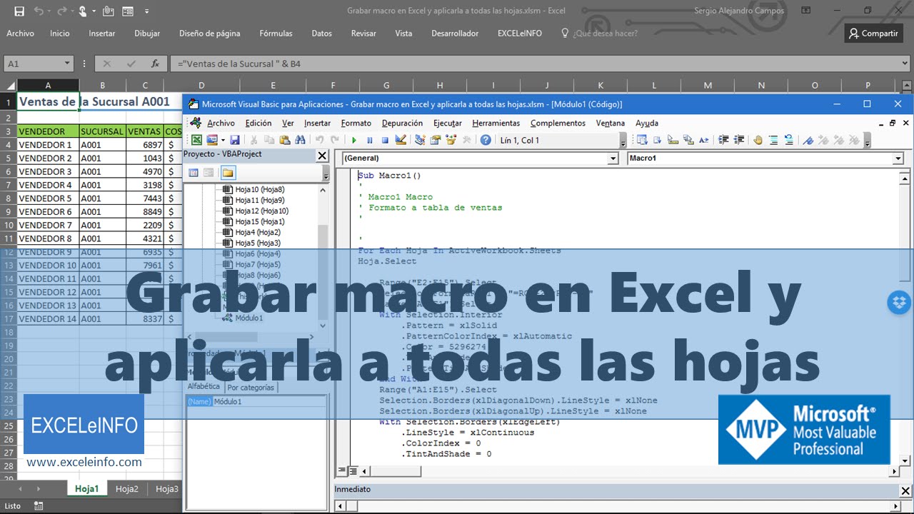Click Compartir button in Excel
Screen dimensions: 914x514
point(873,33)
